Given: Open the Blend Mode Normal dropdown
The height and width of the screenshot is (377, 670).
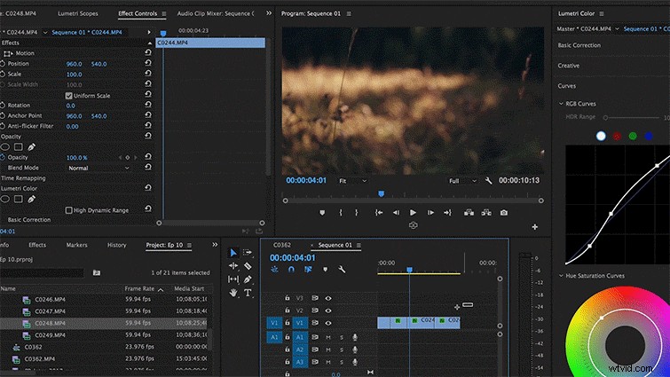Looking at the screenshot, I should click(99, 169).
